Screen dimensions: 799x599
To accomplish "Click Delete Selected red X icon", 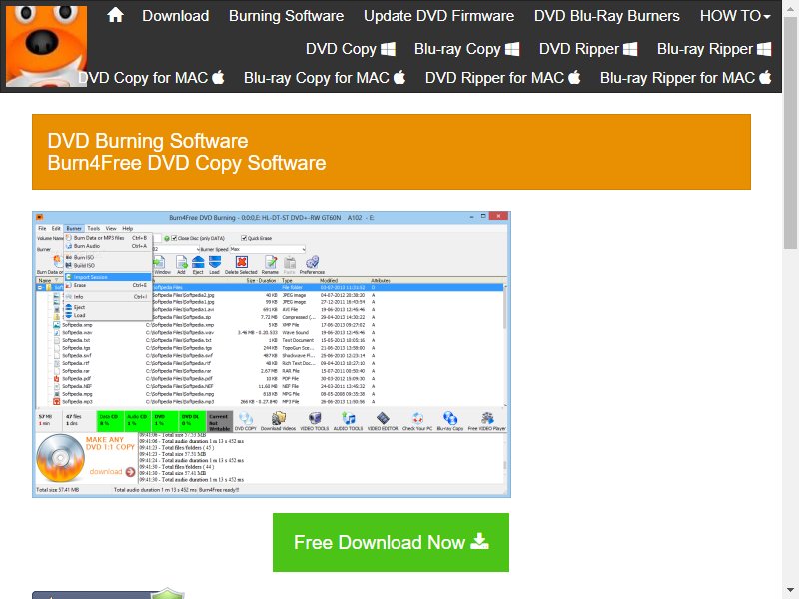I will pos(241,265).
